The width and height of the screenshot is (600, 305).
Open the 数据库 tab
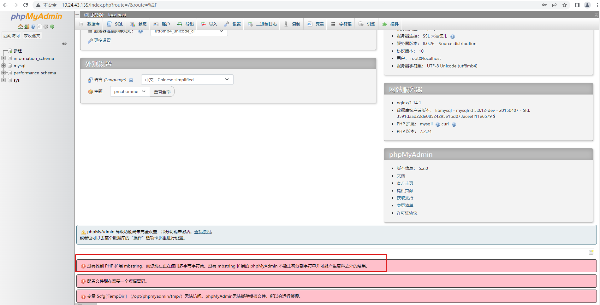[90, 24]
